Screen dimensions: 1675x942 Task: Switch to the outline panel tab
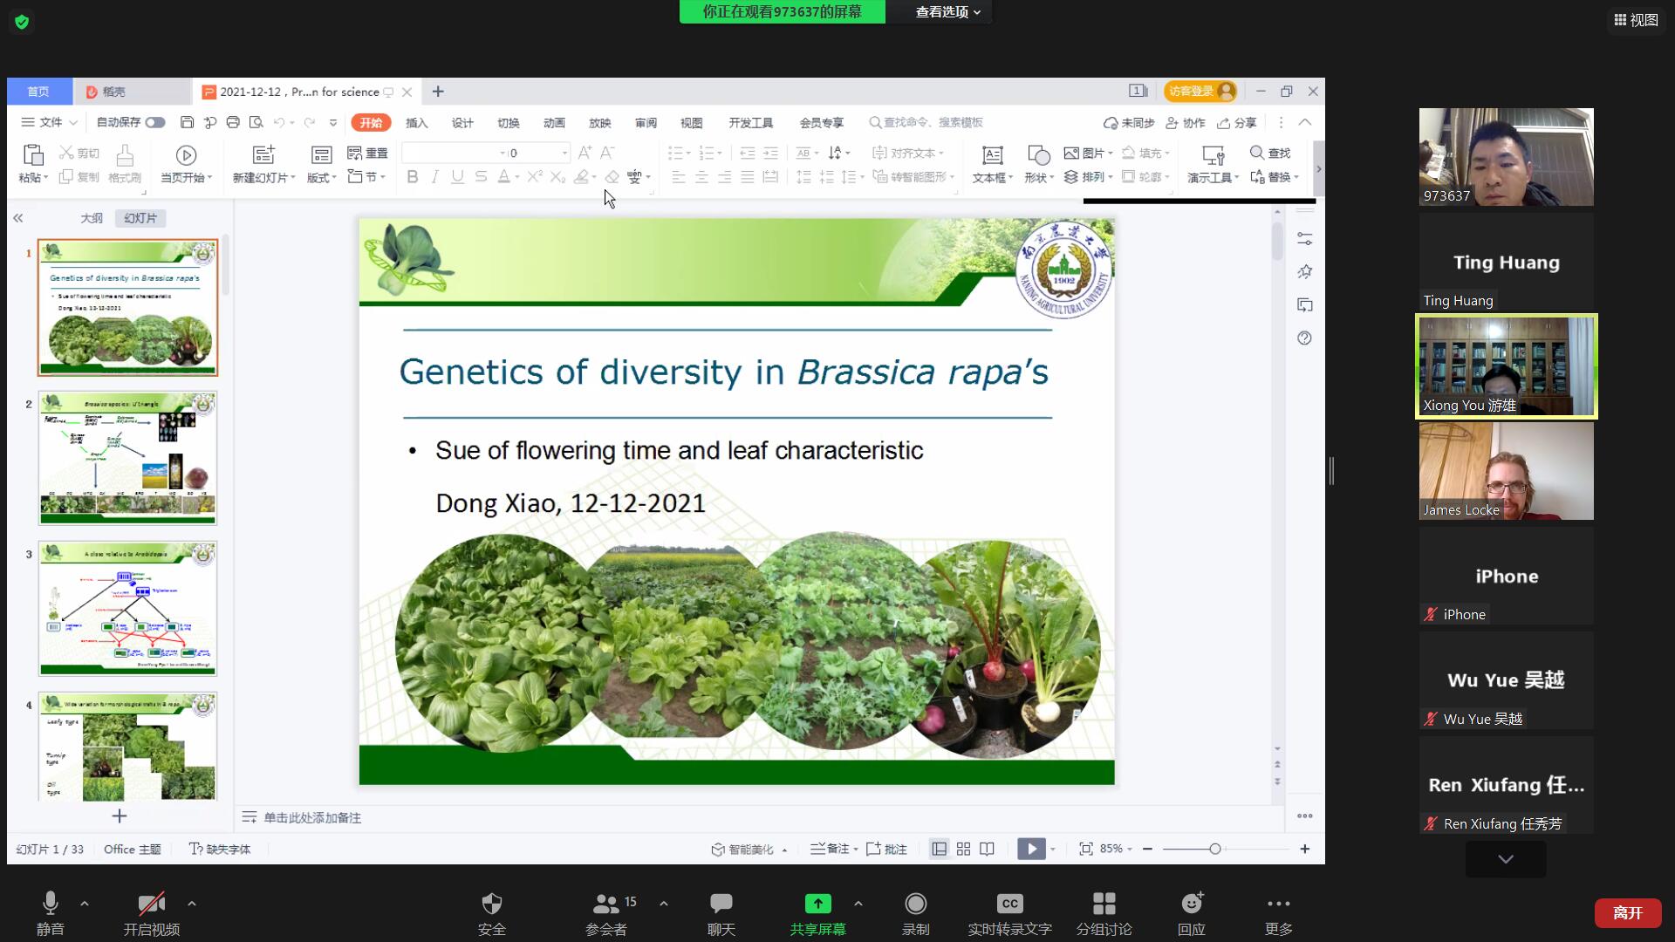pyautogui.click(x=92, y=218)
